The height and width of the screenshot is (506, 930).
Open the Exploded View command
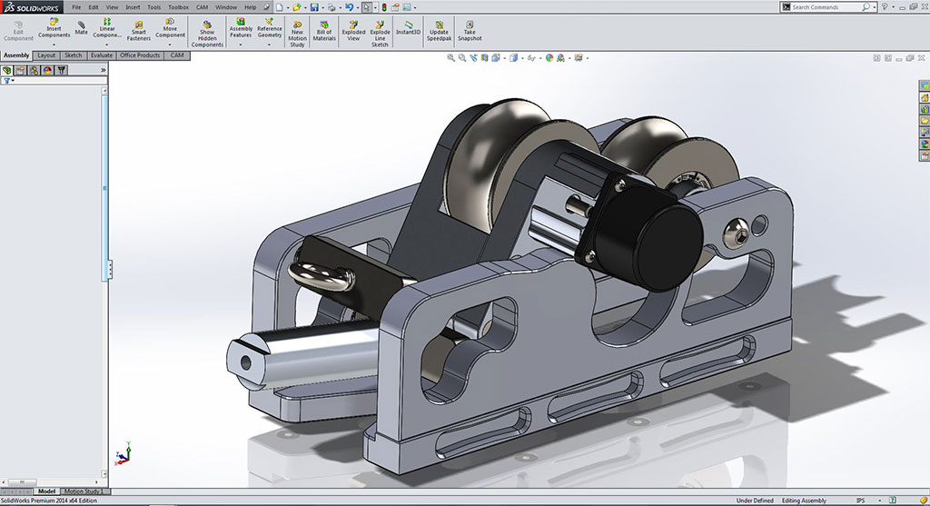coord(353,30)
